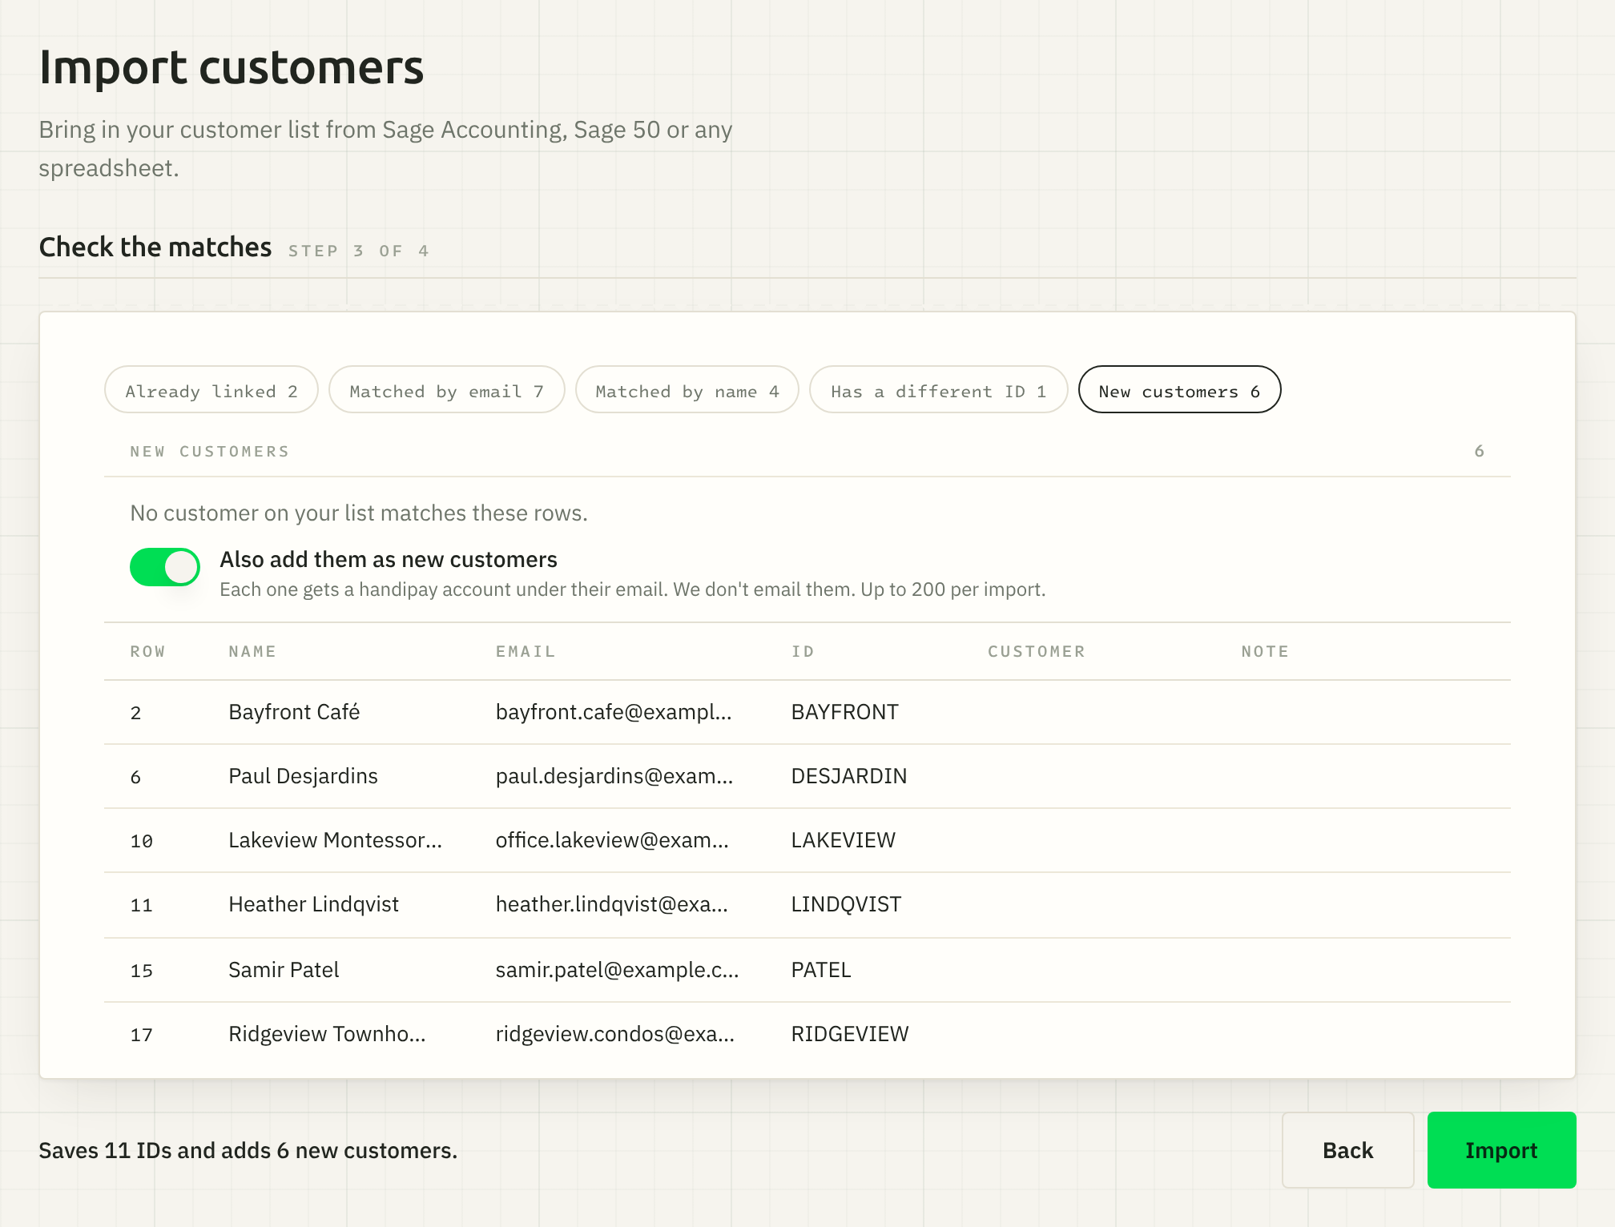Select the email 'samir.patel@example.c...'
The height and width of the screenshot is (1227, 1615).
pyautogui.click(x=617, y=970)
